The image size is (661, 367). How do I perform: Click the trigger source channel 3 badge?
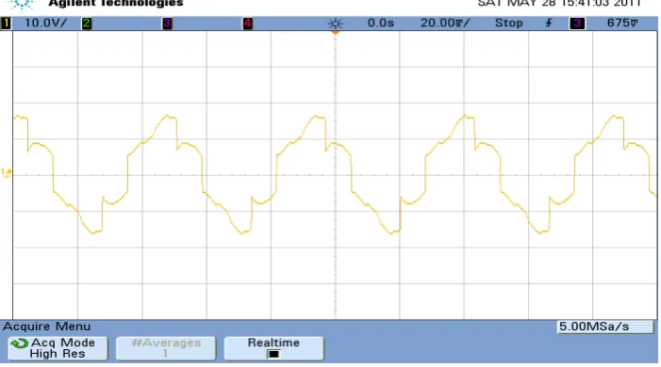[x=577, y=24]
